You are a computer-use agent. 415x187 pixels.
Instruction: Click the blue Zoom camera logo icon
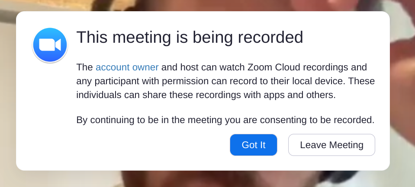[x=50, y=45]
